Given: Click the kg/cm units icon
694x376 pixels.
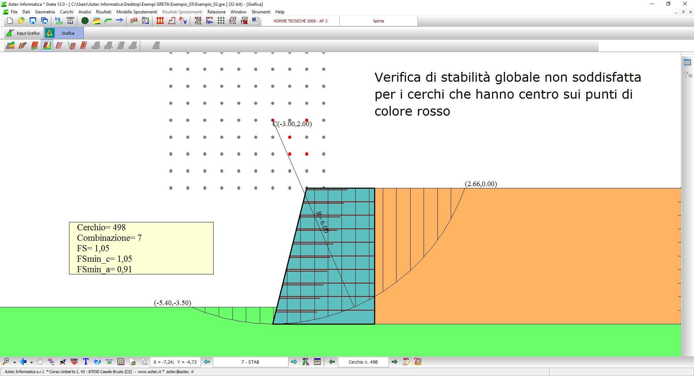Looking at the screenshot, I should [59, 21].
